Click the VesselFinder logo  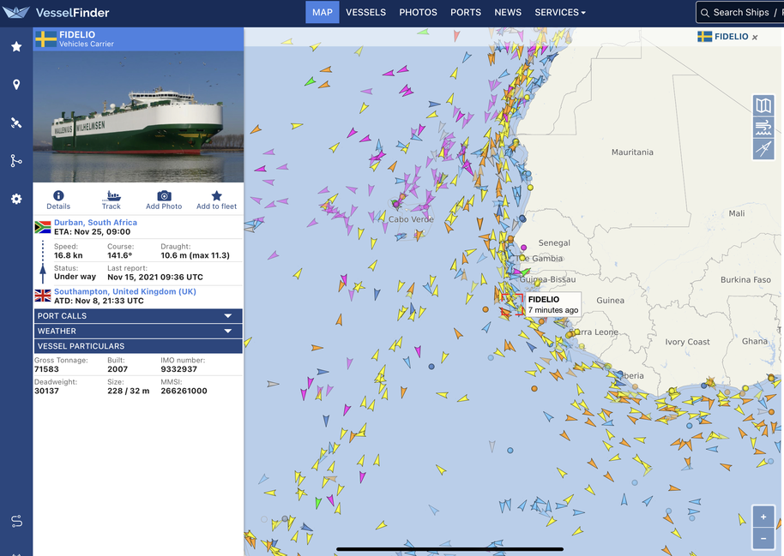[56, 13]
